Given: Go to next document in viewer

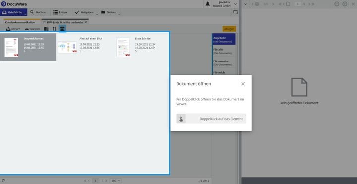Looking at the screenshot, I should 273,4.
